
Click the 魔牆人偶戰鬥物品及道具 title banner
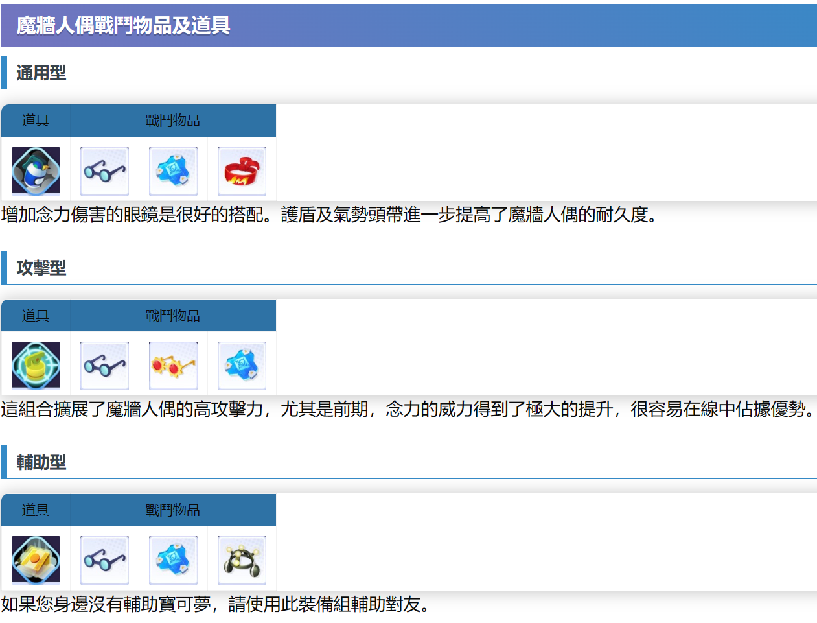click(x=123, y=25)
